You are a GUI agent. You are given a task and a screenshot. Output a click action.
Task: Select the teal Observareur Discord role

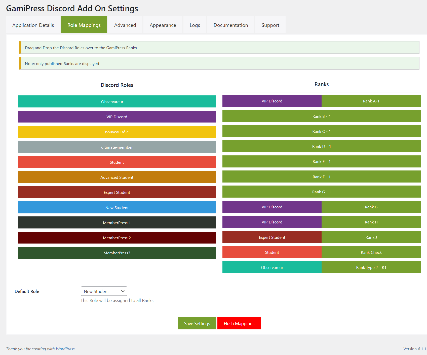pyautogui.click(x=117, y=102)
